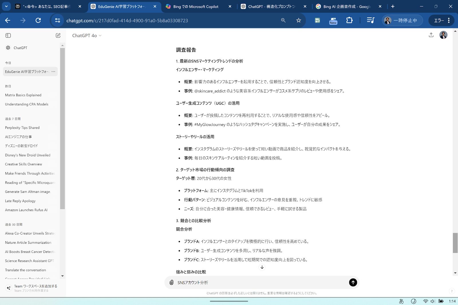Click the paperclip attach file icon
The width and height of the screenshot is (458, 305).
click(171, 282)
